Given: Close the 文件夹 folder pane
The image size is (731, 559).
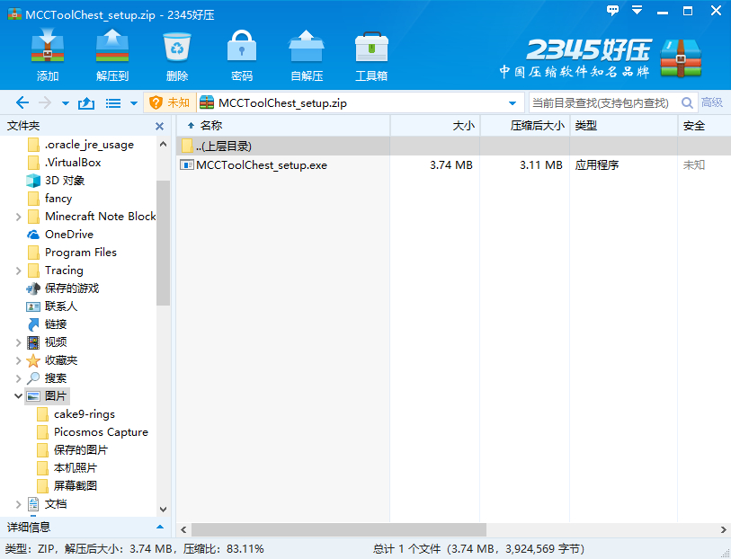Looking at the screenshot, I should click(x=159, y=126).
